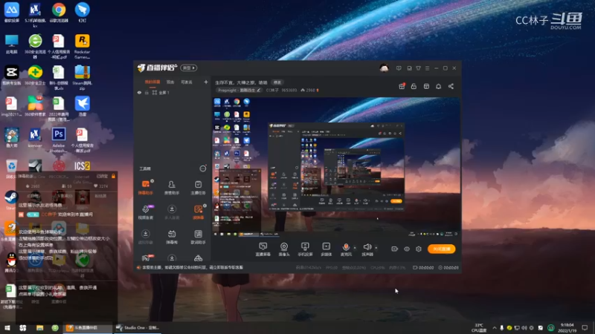This screenshot has width=595, height=334.
Task: Open Windows Start menu
Action: [x=7, y=327]
